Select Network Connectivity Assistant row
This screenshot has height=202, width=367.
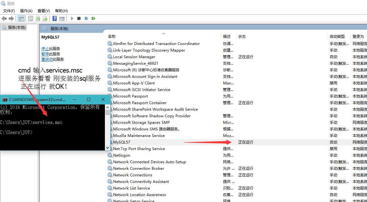click(x=237, y=181)
